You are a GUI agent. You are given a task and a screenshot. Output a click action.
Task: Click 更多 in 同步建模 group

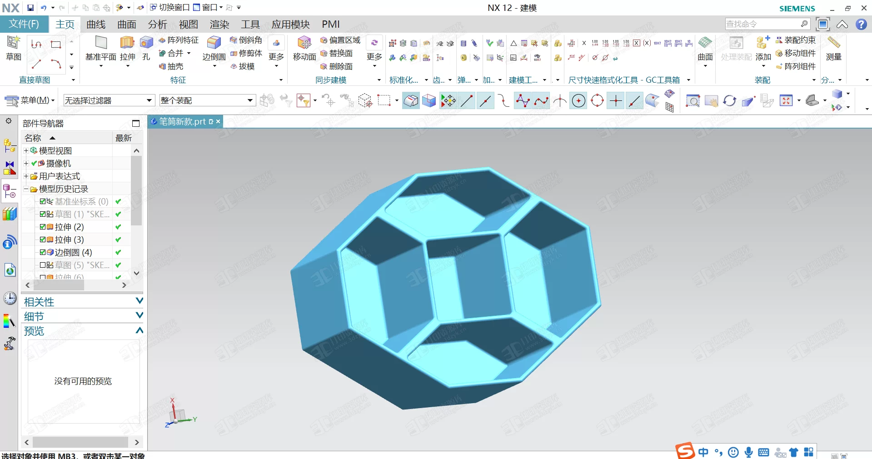(374, 52)
